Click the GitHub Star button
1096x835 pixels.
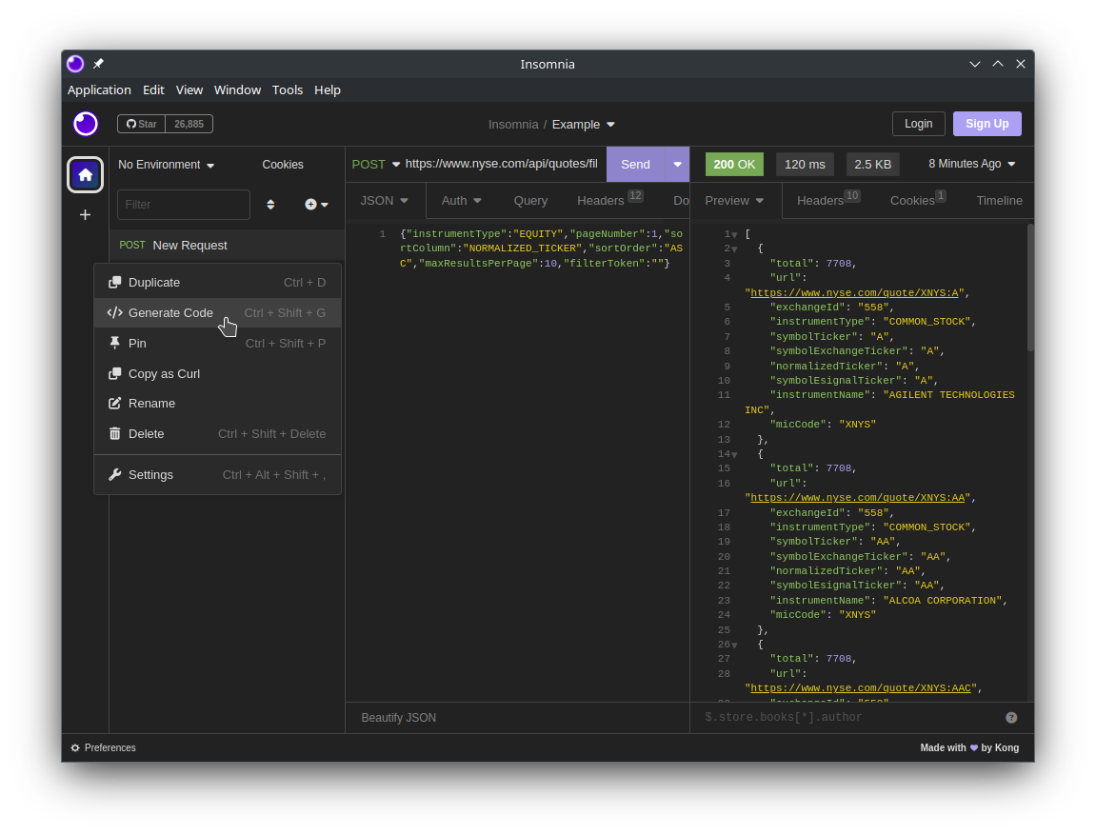[142, 124]
